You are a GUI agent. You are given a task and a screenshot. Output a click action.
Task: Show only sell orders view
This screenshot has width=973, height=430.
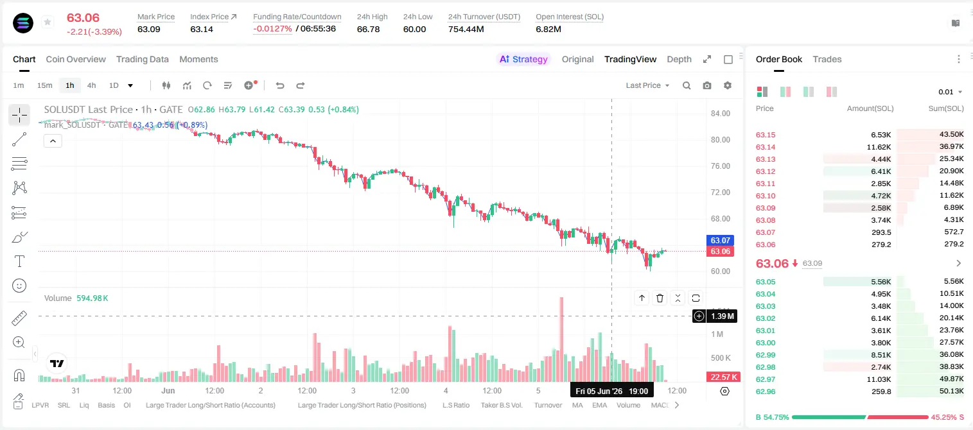[832, 92]
